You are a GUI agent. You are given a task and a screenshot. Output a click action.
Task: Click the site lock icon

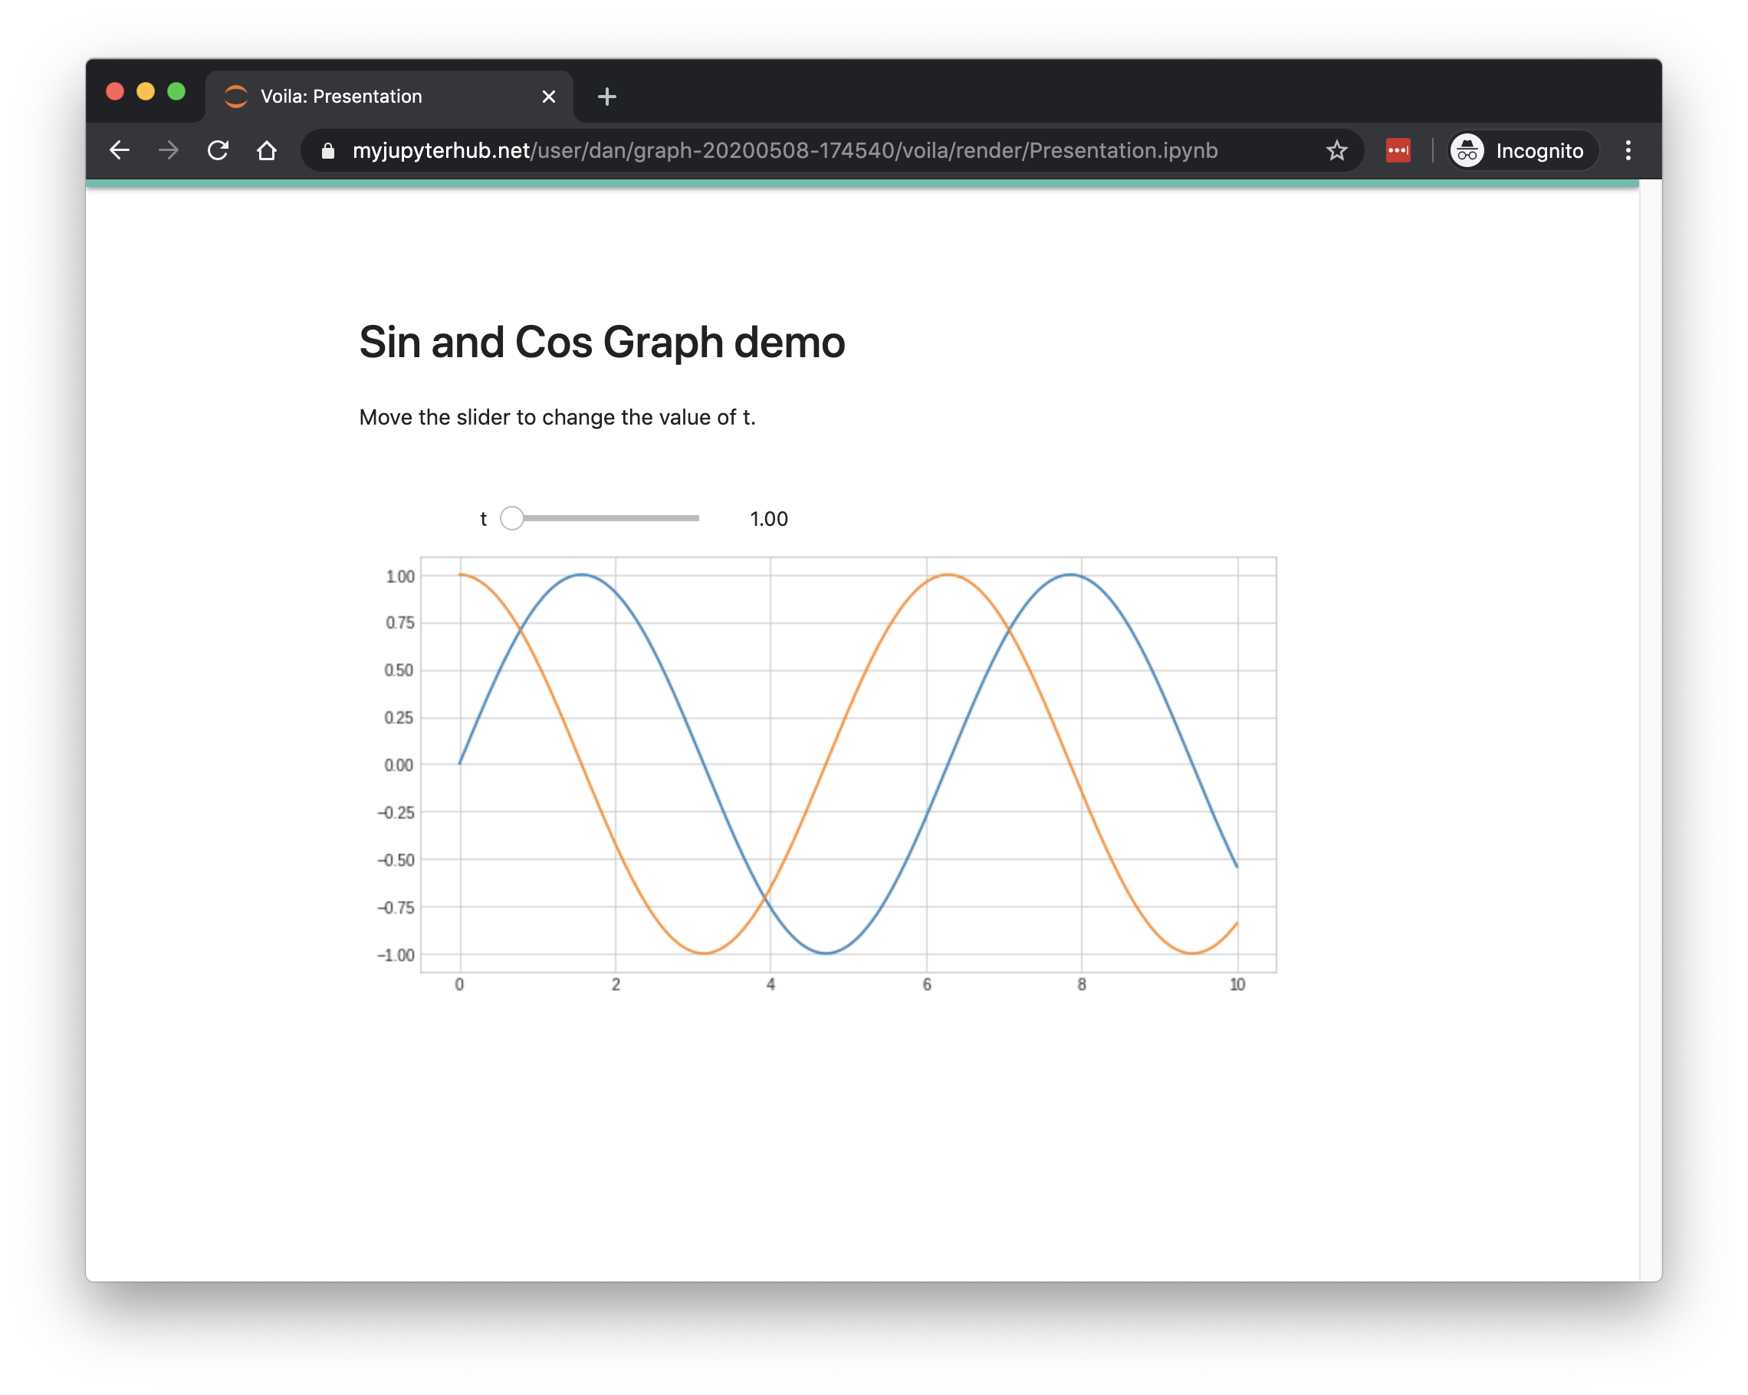tap(327, 152)
